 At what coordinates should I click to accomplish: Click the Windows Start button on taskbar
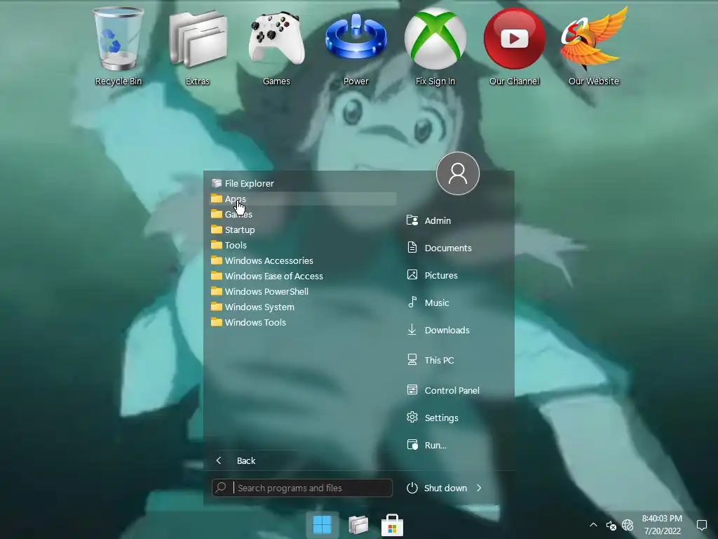[322, 525]
